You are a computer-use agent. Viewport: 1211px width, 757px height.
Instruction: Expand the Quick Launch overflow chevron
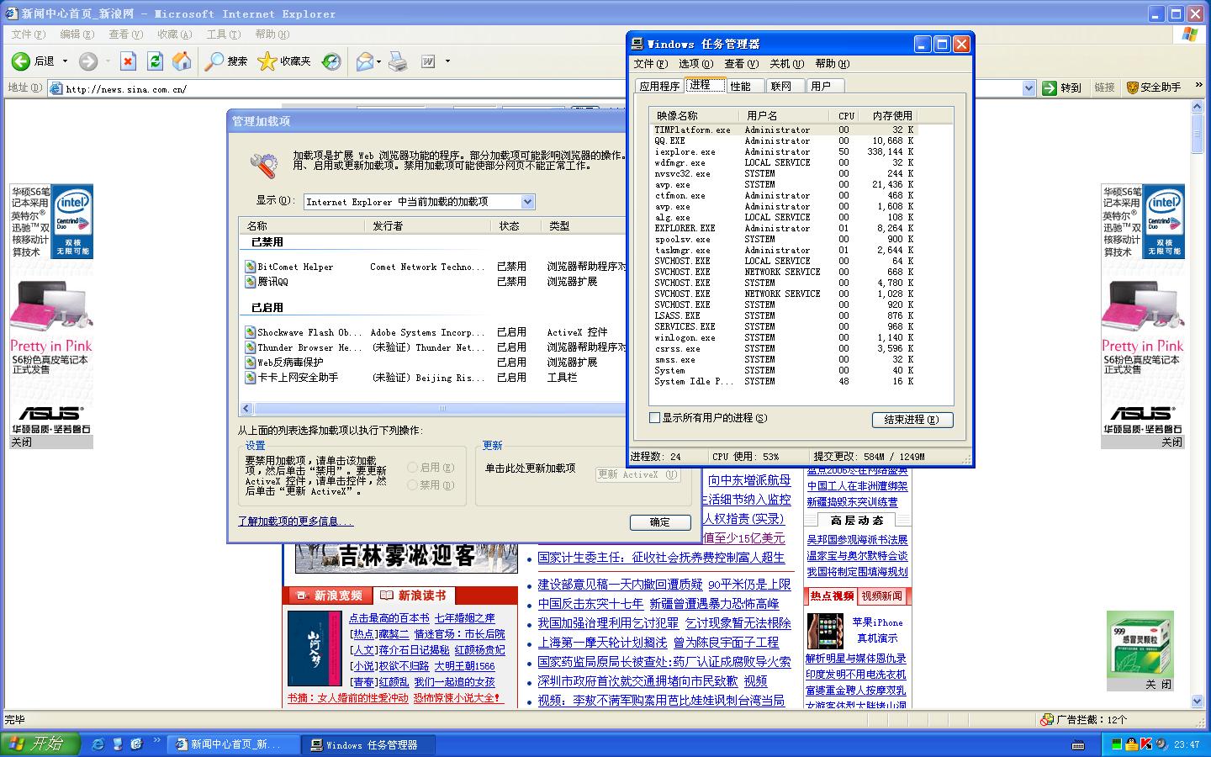tap(156, 741)
